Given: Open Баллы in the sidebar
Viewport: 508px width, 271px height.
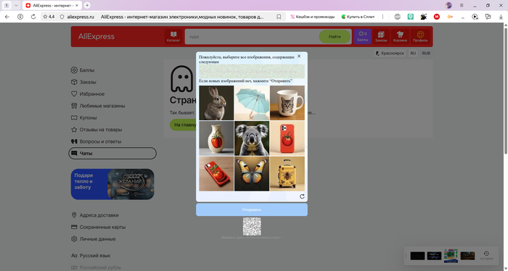Looking at the screenshot, I should tap(83, 70).
